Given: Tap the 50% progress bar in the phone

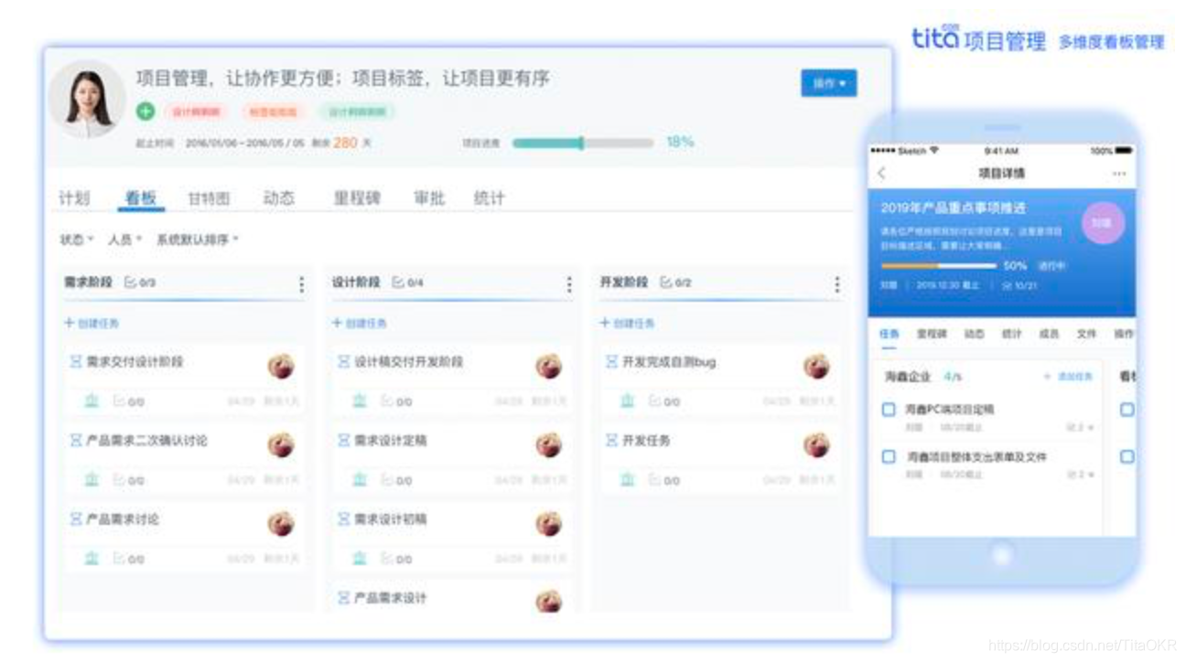Looking at the screenshot, I should pos(938,266).
